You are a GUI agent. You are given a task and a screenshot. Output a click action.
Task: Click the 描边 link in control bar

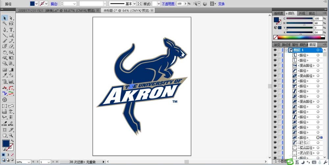point(54,4)
